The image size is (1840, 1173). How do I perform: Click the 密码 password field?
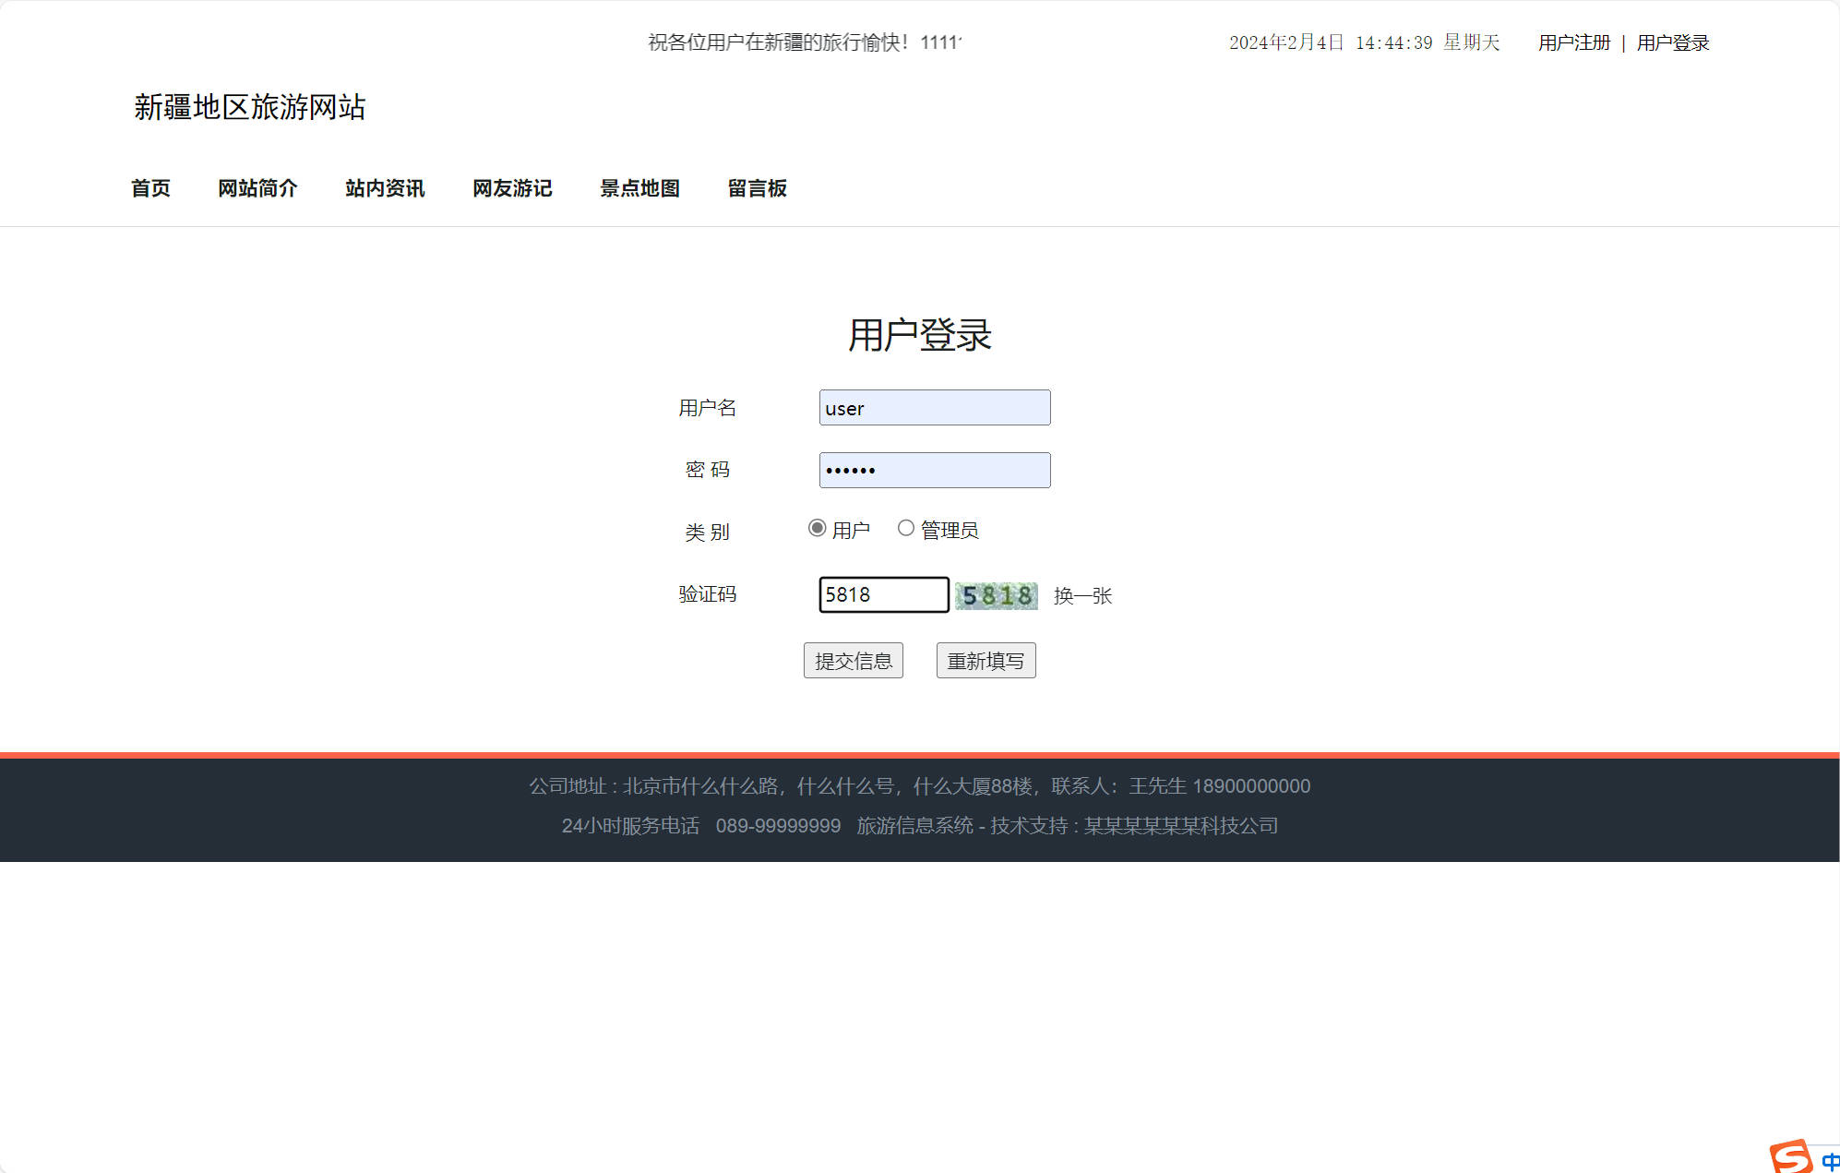(x=934, y=469)
